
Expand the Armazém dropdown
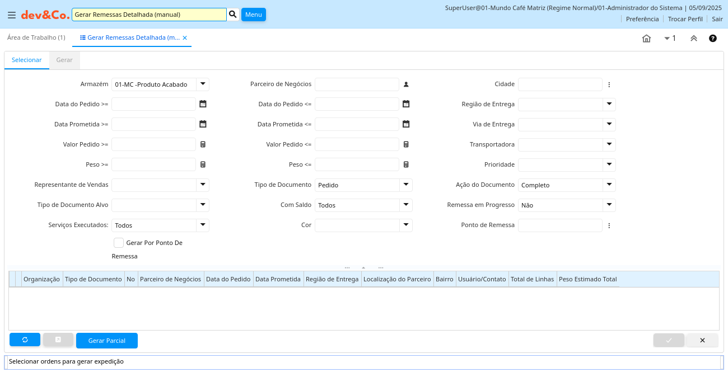pos(203,84)
